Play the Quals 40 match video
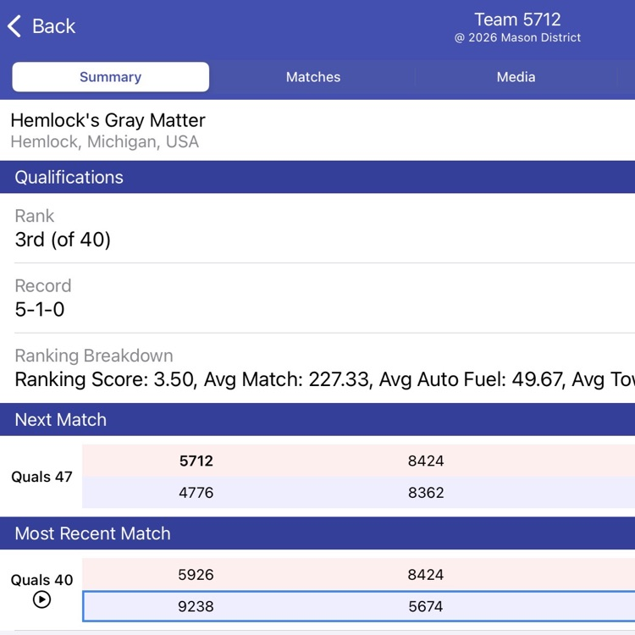The height and width of the screenshot is (635, 635). pos(41,599)
